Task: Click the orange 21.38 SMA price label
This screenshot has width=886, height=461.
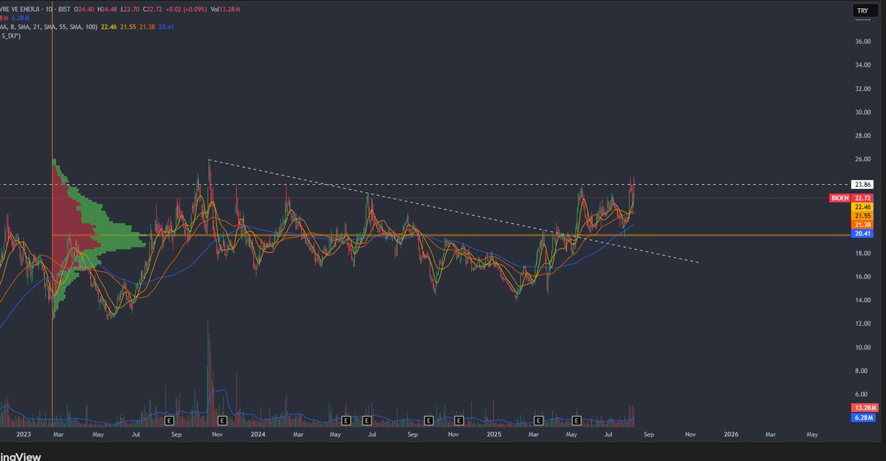Action: tap(862, 225)
